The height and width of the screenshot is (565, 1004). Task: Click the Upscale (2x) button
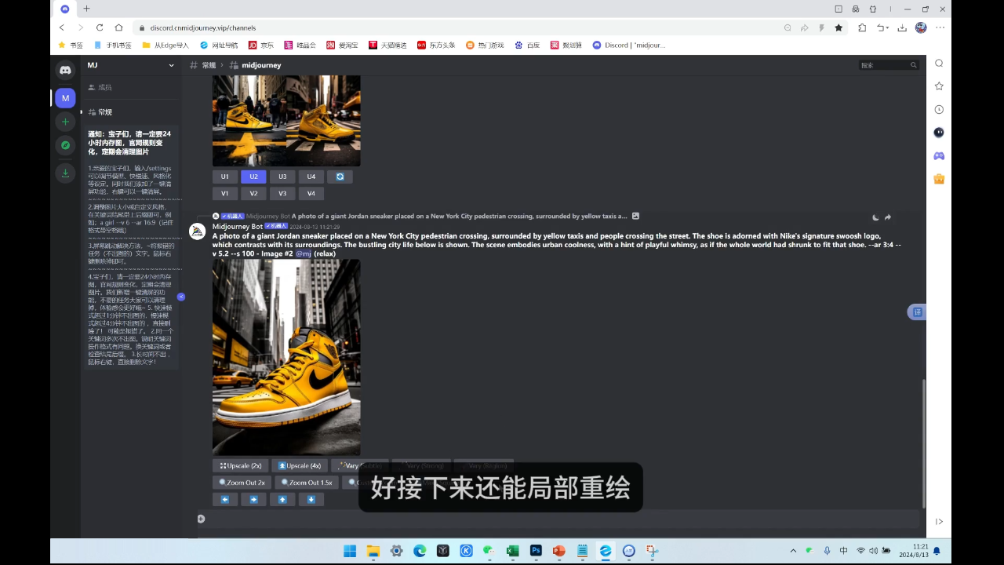[x=240, y=465]
